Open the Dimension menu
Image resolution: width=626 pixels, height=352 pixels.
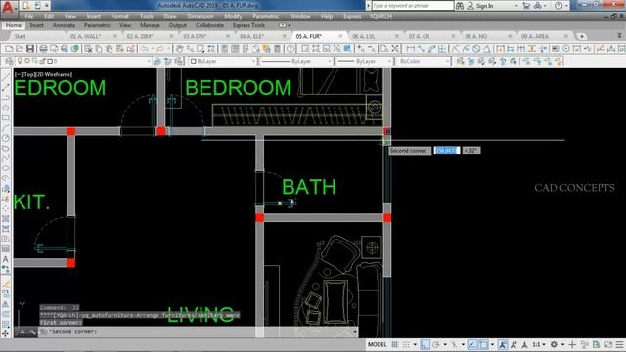(200, 16)
